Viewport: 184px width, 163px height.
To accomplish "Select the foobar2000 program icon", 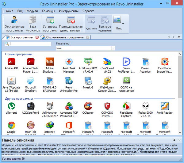I will (x=145, y=108).
